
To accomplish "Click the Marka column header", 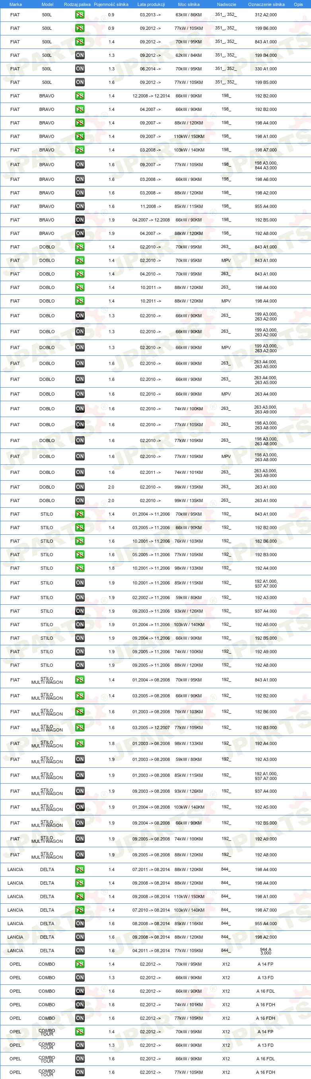I will (16, 4).
